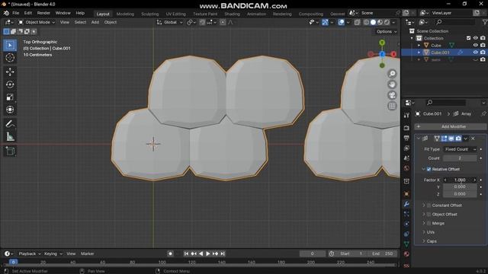
Task: Hide Cube in viewport via eye icon
Action: (475, 46)
